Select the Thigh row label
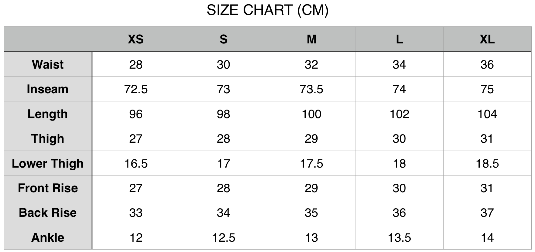This screenshot has height=252, width=535. (x=48, y=138)
